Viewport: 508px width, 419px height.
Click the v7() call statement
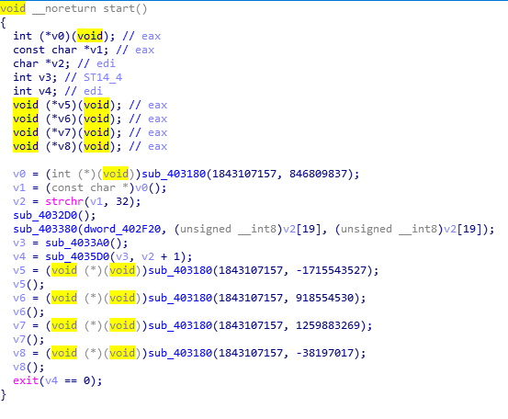(x=28, y=339)
